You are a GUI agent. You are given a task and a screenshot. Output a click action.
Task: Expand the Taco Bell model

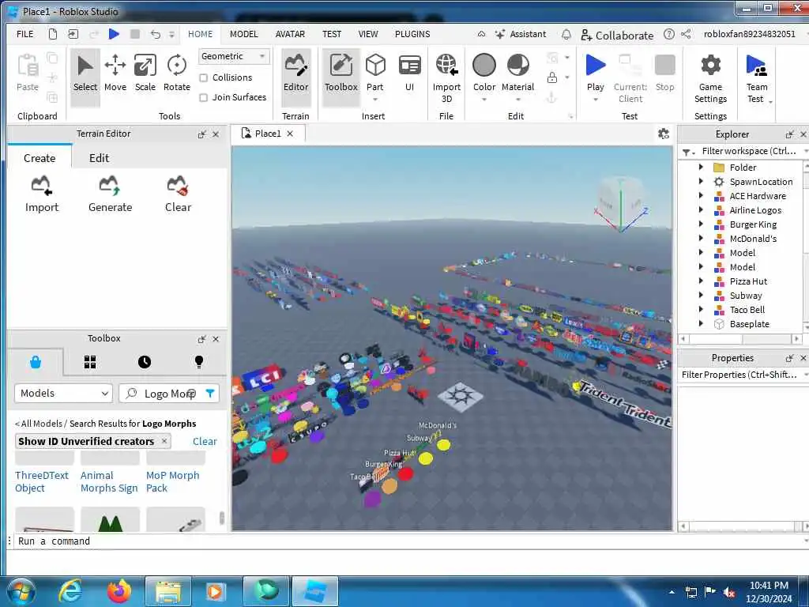pos(701,309)
